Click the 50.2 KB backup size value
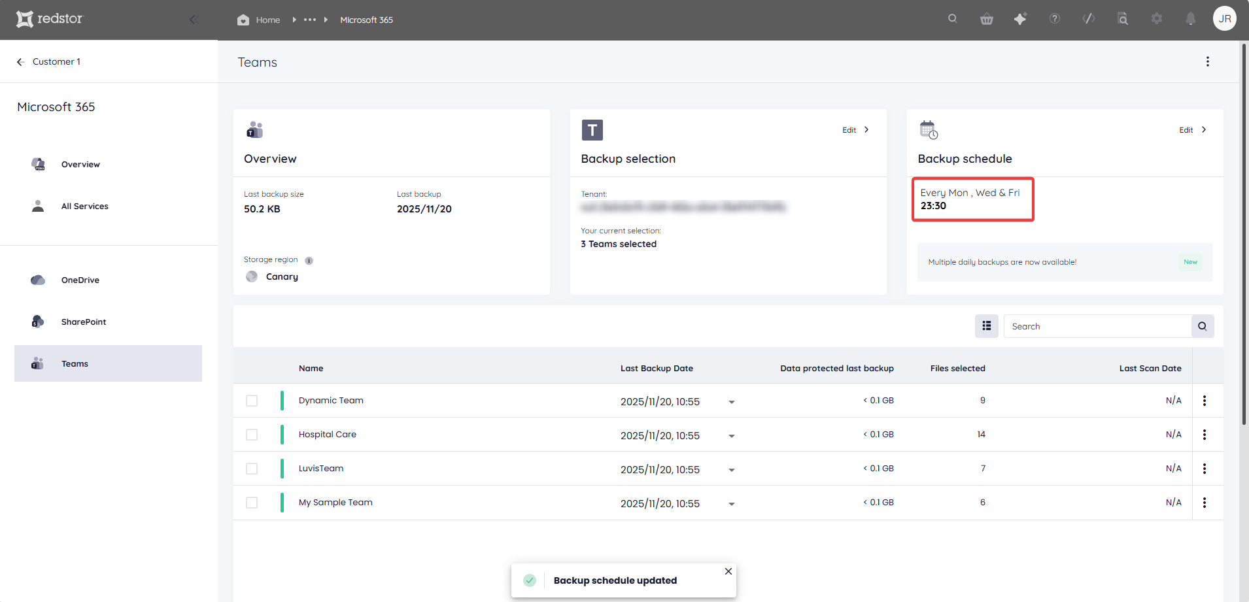Viewport: 1249px width, 602px height. [x=262, y=209]
